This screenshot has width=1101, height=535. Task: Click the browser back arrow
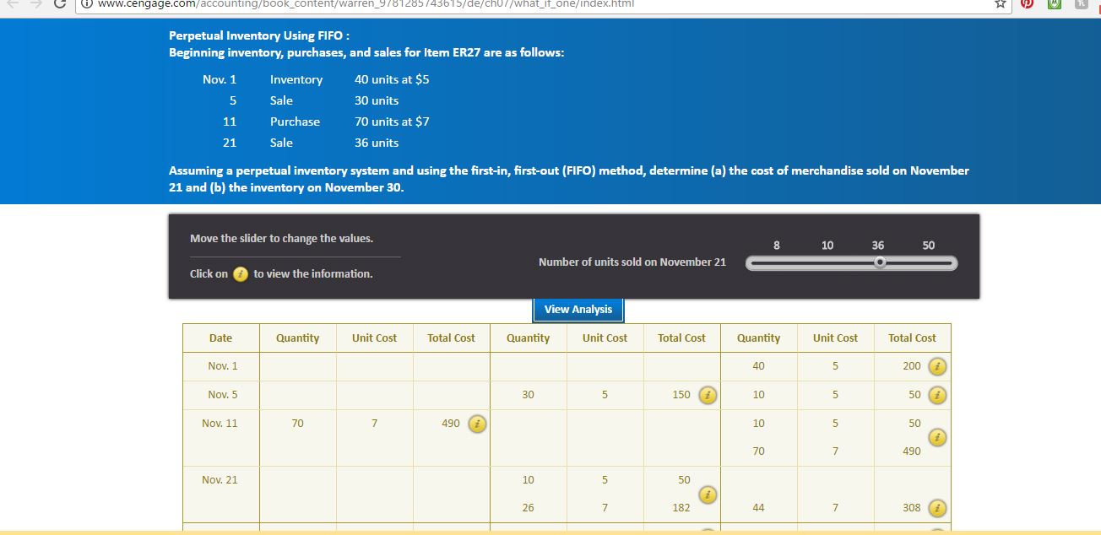click(x=11, y=4)
